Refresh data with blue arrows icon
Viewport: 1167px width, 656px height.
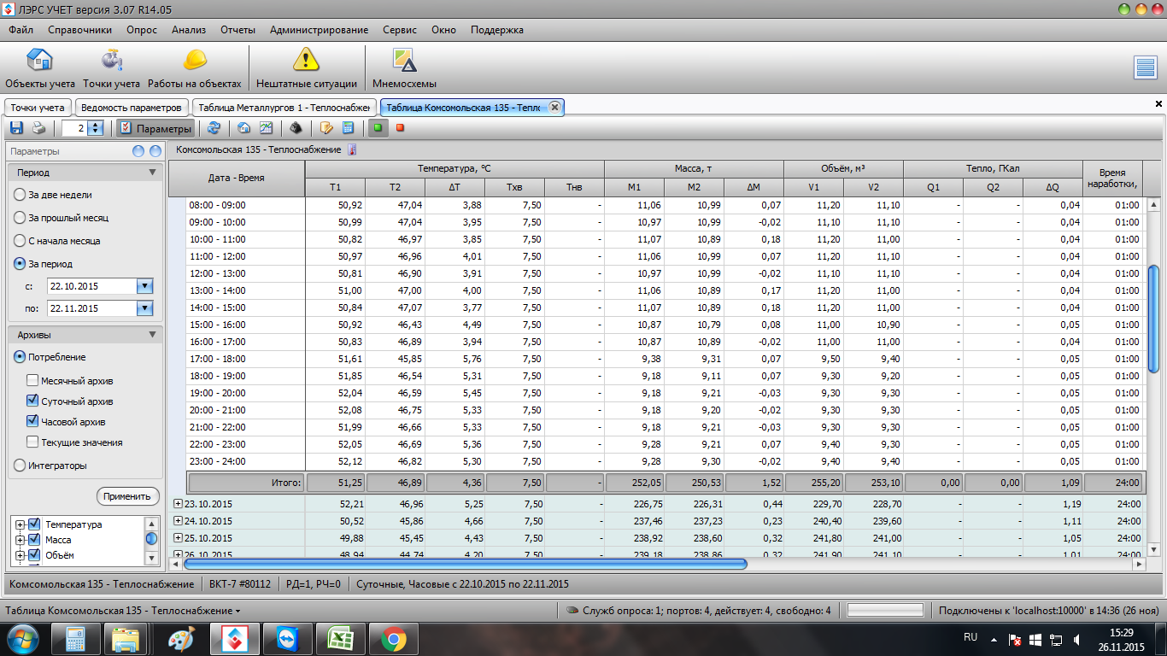[214, 128]
